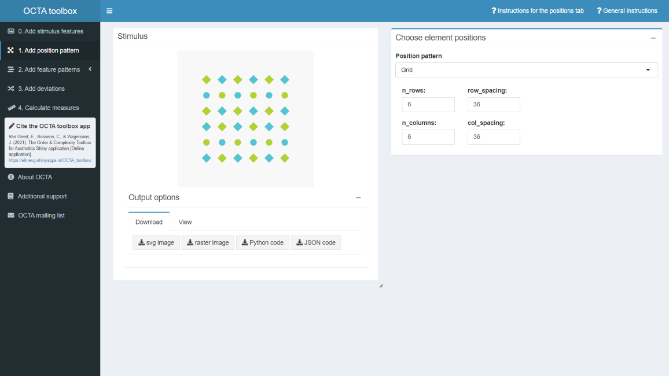Viewport: 669px width, 376px height.
Task: Download the Python code
Action: [263, 242]
